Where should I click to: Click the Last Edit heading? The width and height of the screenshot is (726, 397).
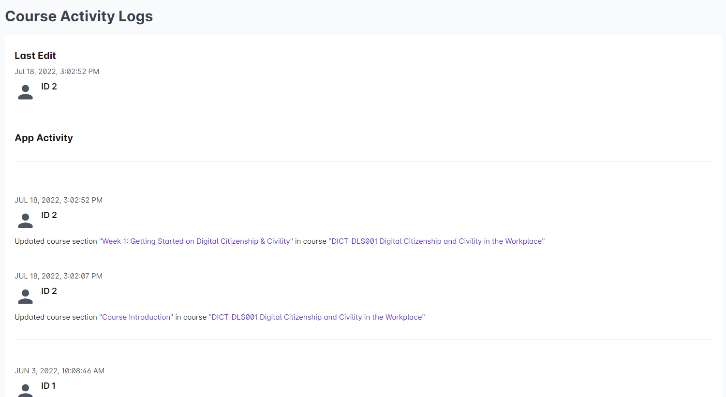(x=35, y=56)
